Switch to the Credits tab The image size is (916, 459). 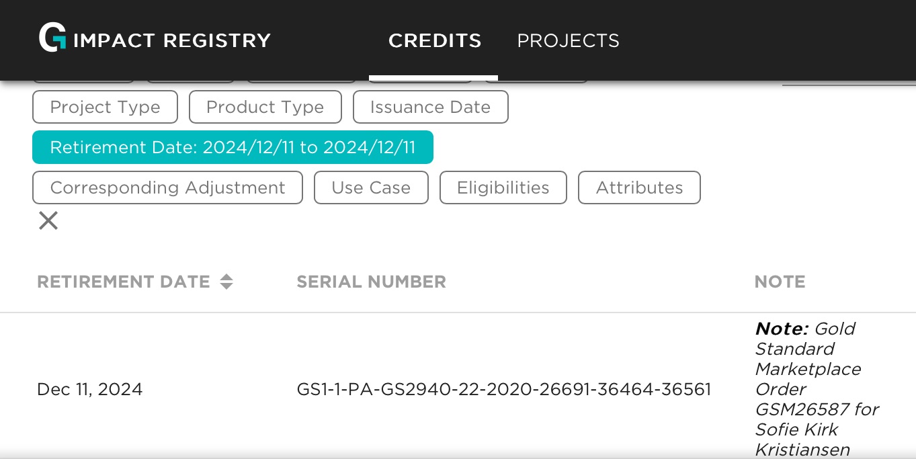click(435, 41)
